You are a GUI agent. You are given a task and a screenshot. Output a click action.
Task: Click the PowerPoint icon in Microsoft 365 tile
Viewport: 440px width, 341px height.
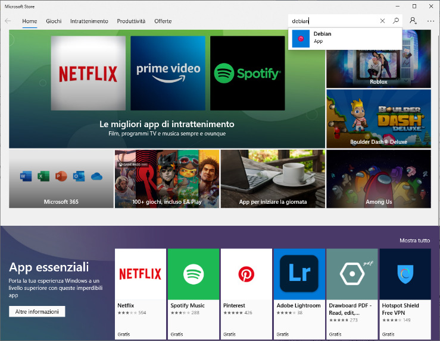[61, 176]
